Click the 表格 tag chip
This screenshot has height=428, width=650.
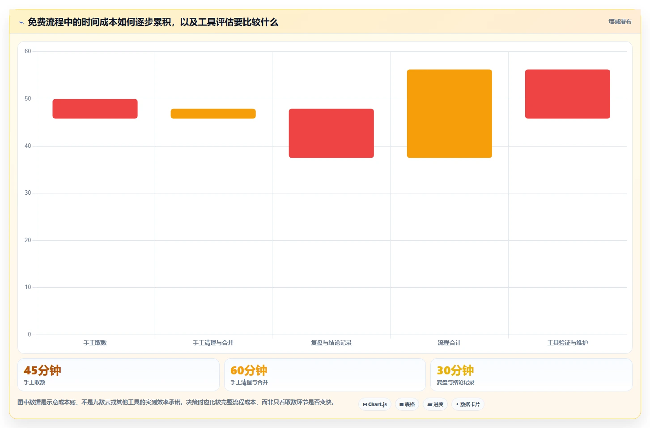[407, 404]
